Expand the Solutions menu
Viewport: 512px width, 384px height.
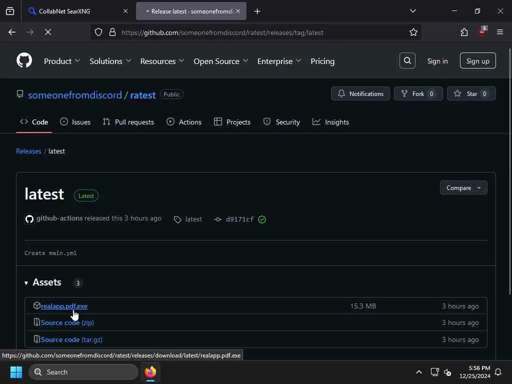(110, 61)
